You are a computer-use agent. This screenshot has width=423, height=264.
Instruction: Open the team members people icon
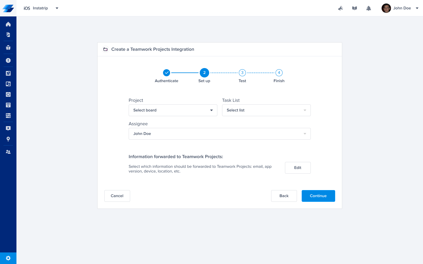(8, 152)
